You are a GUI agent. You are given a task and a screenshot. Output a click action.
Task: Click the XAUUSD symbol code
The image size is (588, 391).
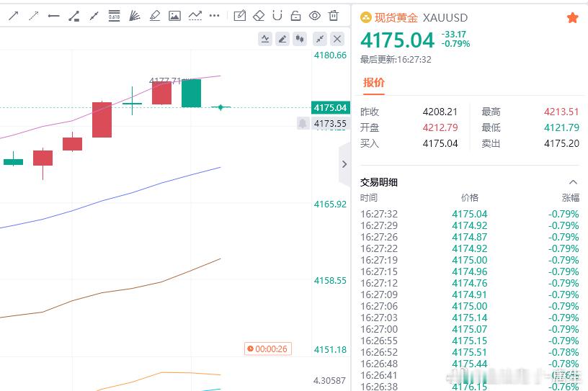point(445,17)
